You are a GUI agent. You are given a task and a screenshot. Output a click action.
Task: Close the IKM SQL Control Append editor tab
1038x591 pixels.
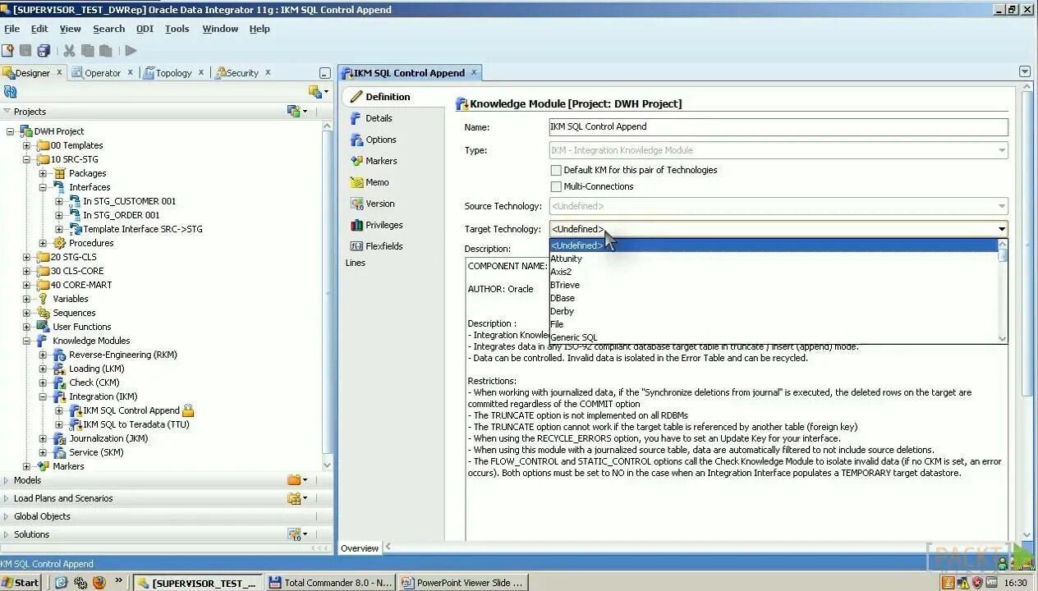pos(474,72)
